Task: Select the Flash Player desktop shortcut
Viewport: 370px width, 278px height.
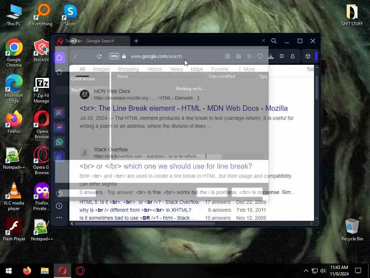Action: coord(14,230)
